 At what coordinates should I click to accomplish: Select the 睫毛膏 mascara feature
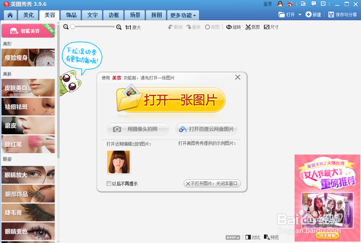click(28, 213)
